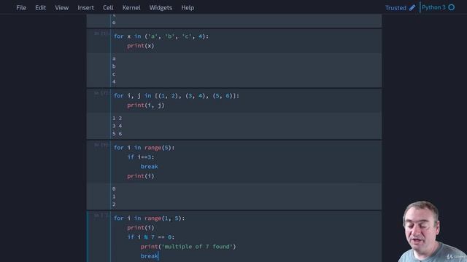Click the print(i, j) code line
The image size is (467, 262).
click(x=146, y=105)
